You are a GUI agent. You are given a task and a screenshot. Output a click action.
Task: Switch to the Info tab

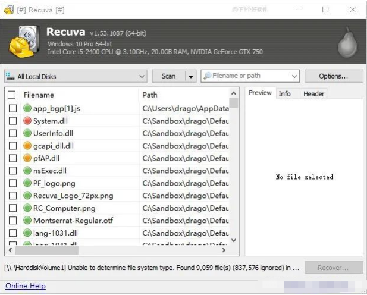coord(285,94)
